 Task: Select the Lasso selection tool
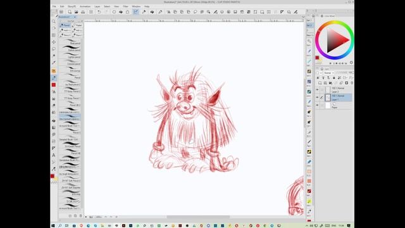[x=54, y=49]
